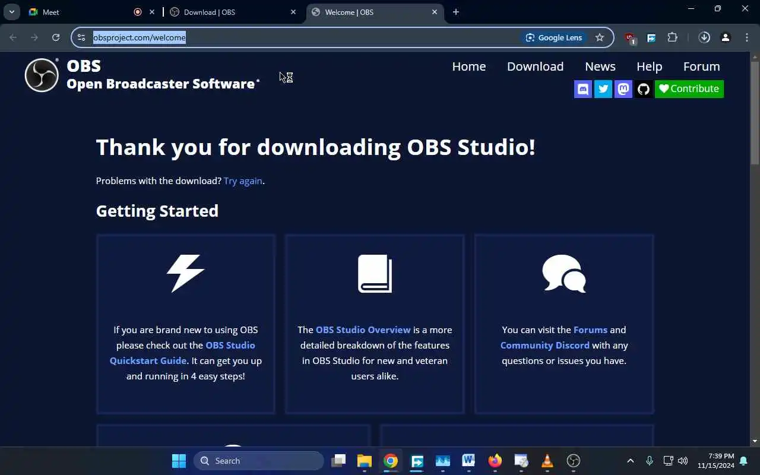
Task: Open File Explorer from the taskbar
Action: (364, 461)
